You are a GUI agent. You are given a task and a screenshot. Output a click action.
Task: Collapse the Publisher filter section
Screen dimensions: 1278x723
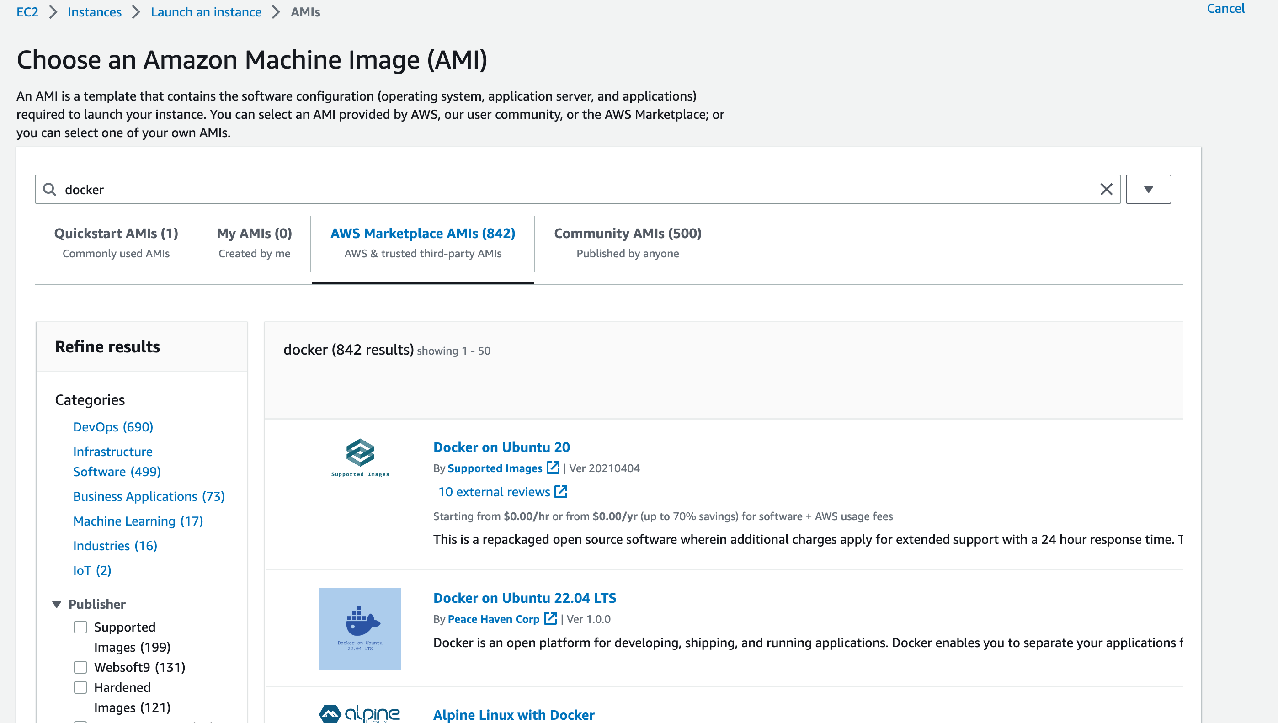point(57,604)
